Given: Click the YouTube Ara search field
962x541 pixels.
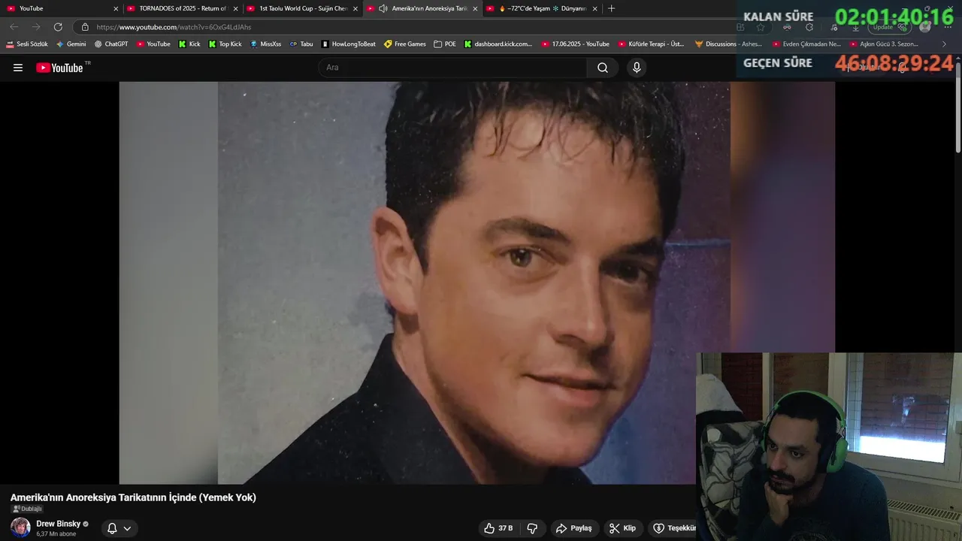Looking at the screenshot, I should pyautogui.click(x=452, y=68).
